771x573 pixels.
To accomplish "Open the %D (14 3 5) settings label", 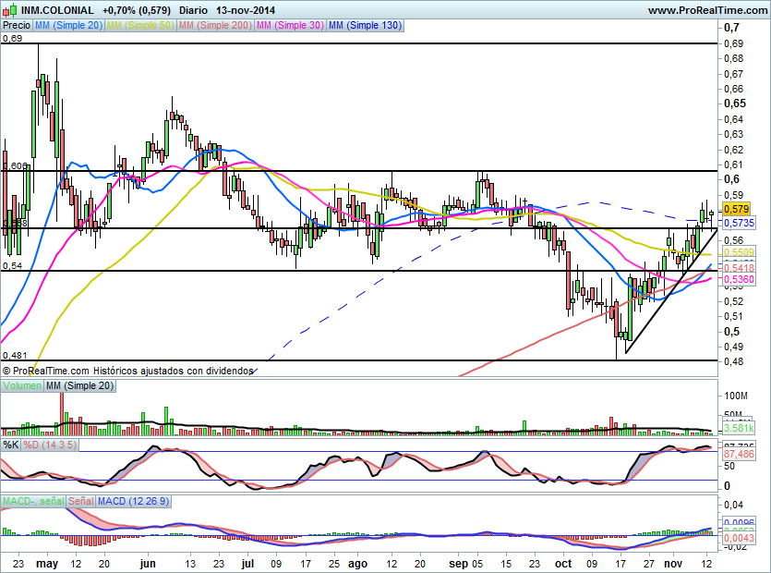I will [x=51, y=445].
